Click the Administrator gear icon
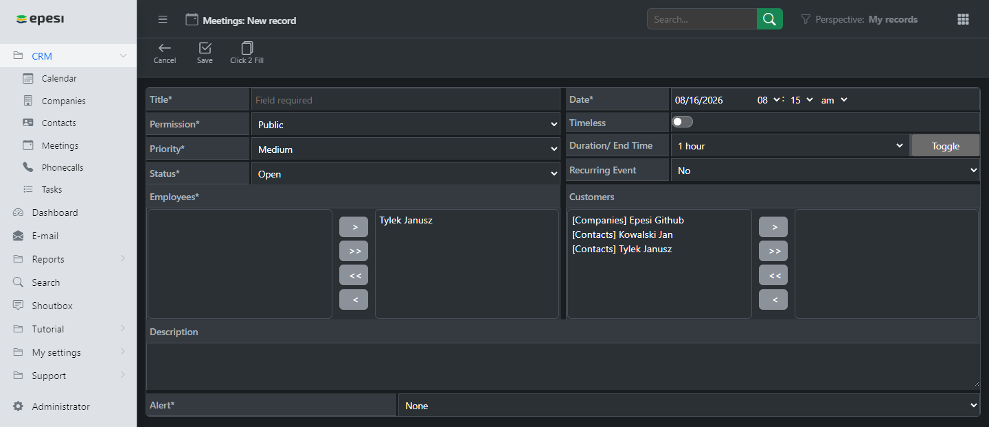The width and height of the screenshot is (989, 427). [x=19, y=406]
